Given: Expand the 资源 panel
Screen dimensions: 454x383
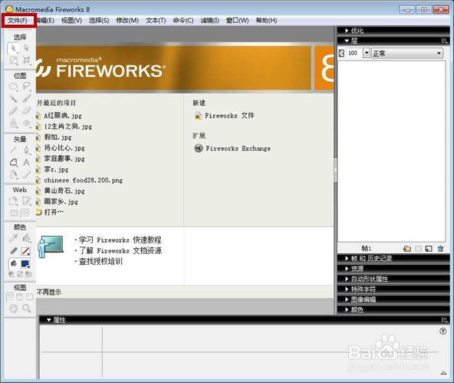Looking at the screenshot, I should point(346,269).
